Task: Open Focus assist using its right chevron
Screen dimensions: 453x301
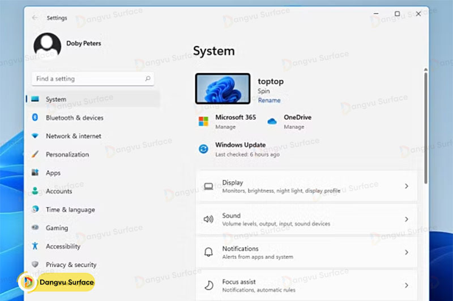Action: (x=407, y=285)
